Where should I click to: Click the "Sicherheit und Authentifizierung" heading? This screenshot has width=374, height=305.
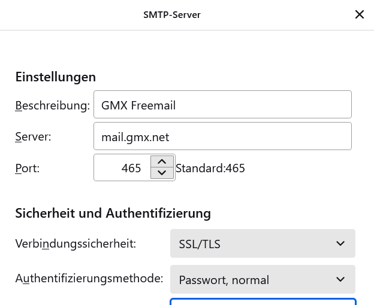[x=113, y=213]
